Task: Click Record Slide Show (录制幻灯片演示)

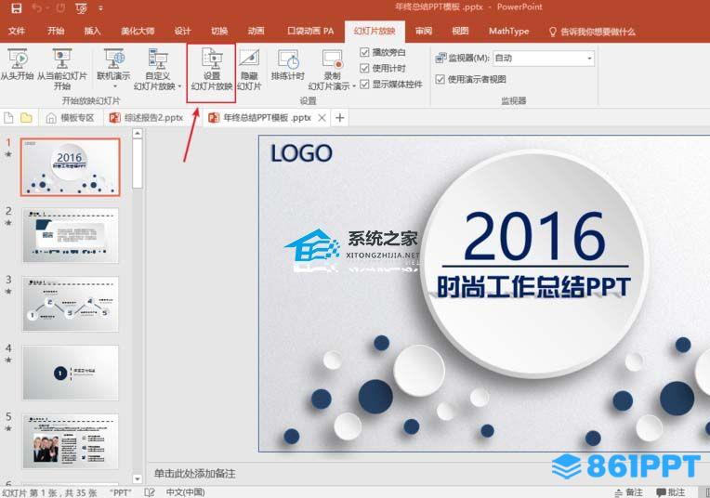Action: (x=332, y=69)
